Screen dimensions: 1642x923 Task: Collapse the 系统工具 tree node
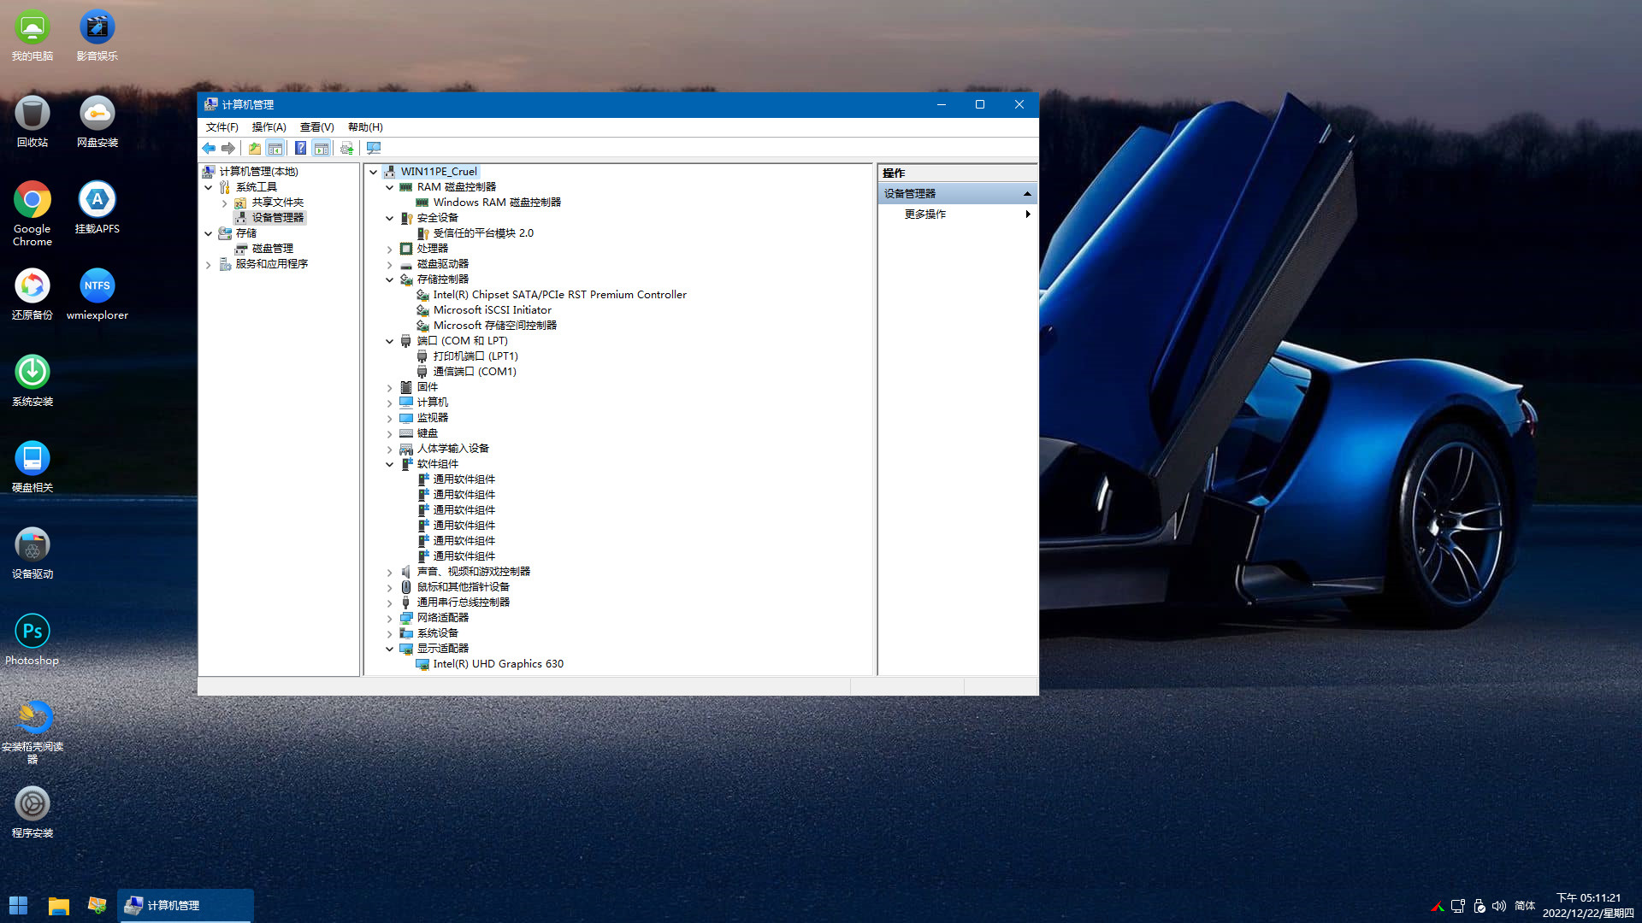208,187
